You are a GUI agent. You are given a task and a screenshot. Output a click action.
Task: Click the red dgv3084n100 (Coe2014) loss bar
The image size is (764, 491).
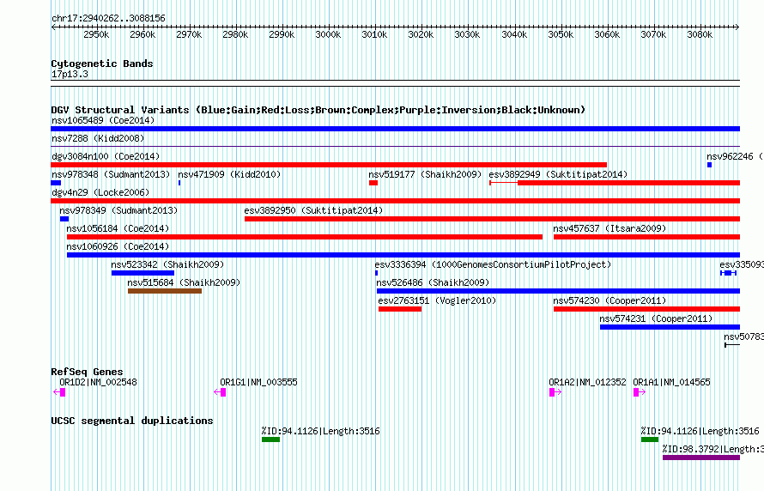329,165
